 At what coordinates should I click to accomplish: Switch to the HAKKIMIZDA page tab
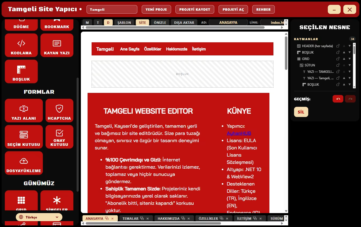click(x=168, y=218)
